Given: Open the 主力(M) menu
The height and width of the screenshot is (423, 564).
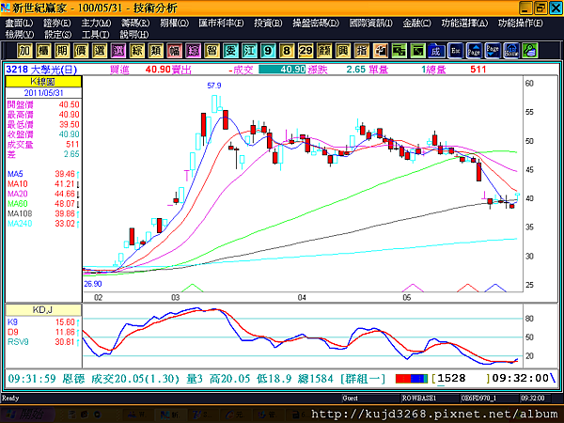Looking at the screenshot, I should (x=96, y=23).
